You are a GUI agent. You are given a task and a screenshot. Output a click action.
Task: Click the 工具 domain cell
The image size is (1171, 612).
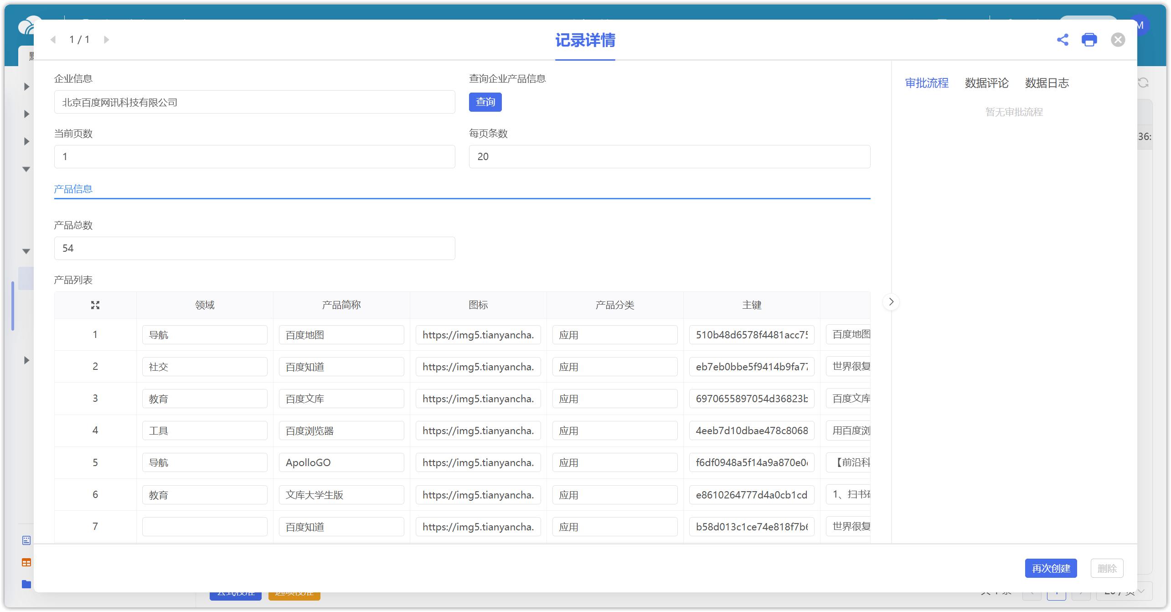[205, 430]
